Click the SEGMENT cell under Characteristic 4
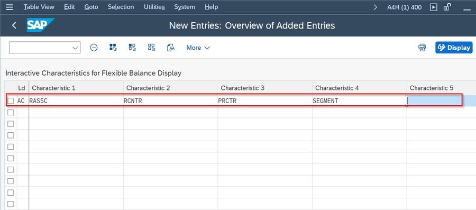Screen dimensions: 476x210 (x=360, y=101)
